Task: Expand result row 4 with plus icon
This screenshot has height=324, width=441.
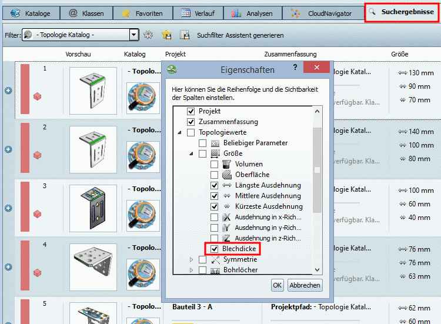Action: (x=8, y=267)
